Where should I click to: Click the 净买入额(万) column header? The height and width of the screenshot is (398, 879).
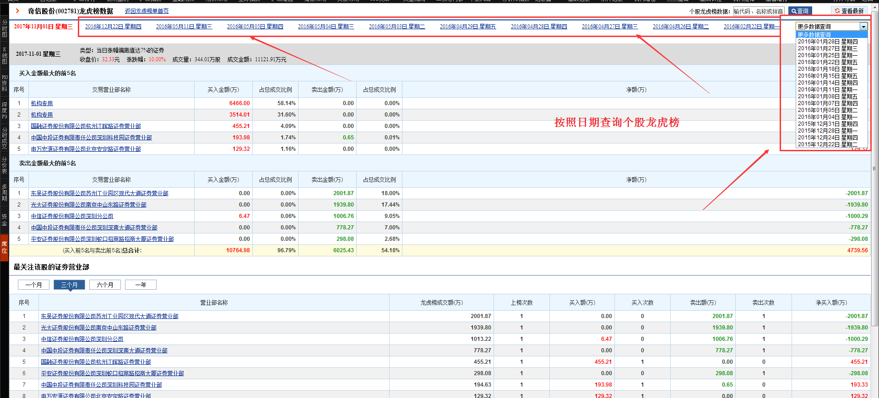click(x=831, y=302)
